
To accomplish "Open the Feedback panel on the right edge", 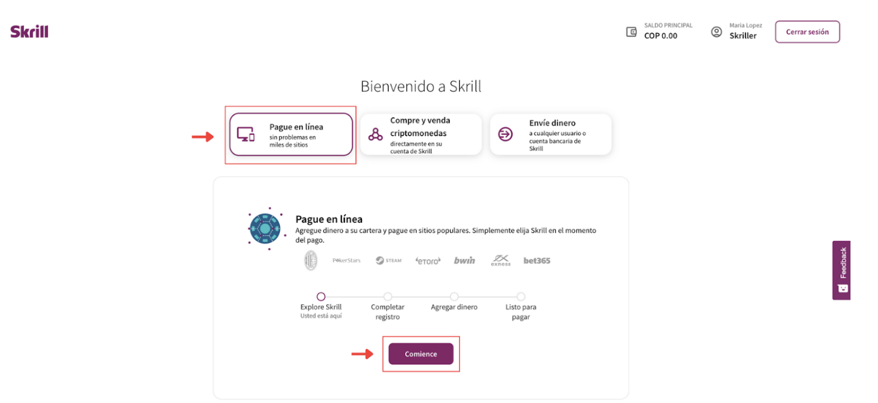I will click(840, 269).
